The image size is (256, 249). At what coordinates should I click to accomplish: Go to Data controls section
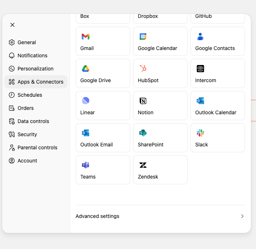point(33,121)
